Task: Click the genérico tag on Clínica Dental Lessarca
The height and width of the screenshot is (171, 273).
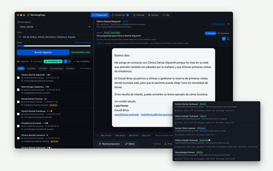Action: [x=55, y=141]
